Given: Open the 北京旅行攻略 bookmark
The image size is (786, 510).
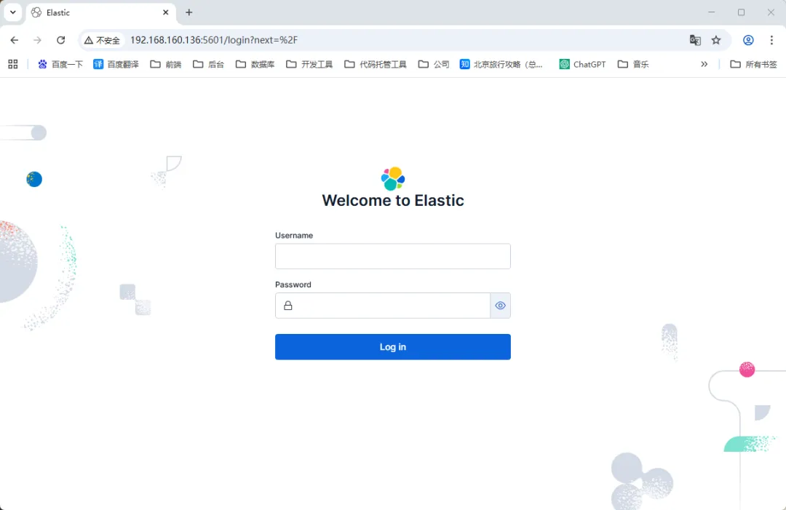Looking at the screenshot, I should click(x=501, y=64).
